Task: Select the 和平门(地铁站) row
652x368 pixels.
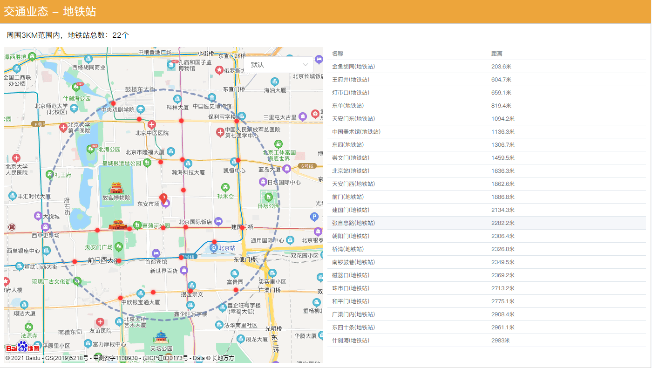Action: pos(487,301)
